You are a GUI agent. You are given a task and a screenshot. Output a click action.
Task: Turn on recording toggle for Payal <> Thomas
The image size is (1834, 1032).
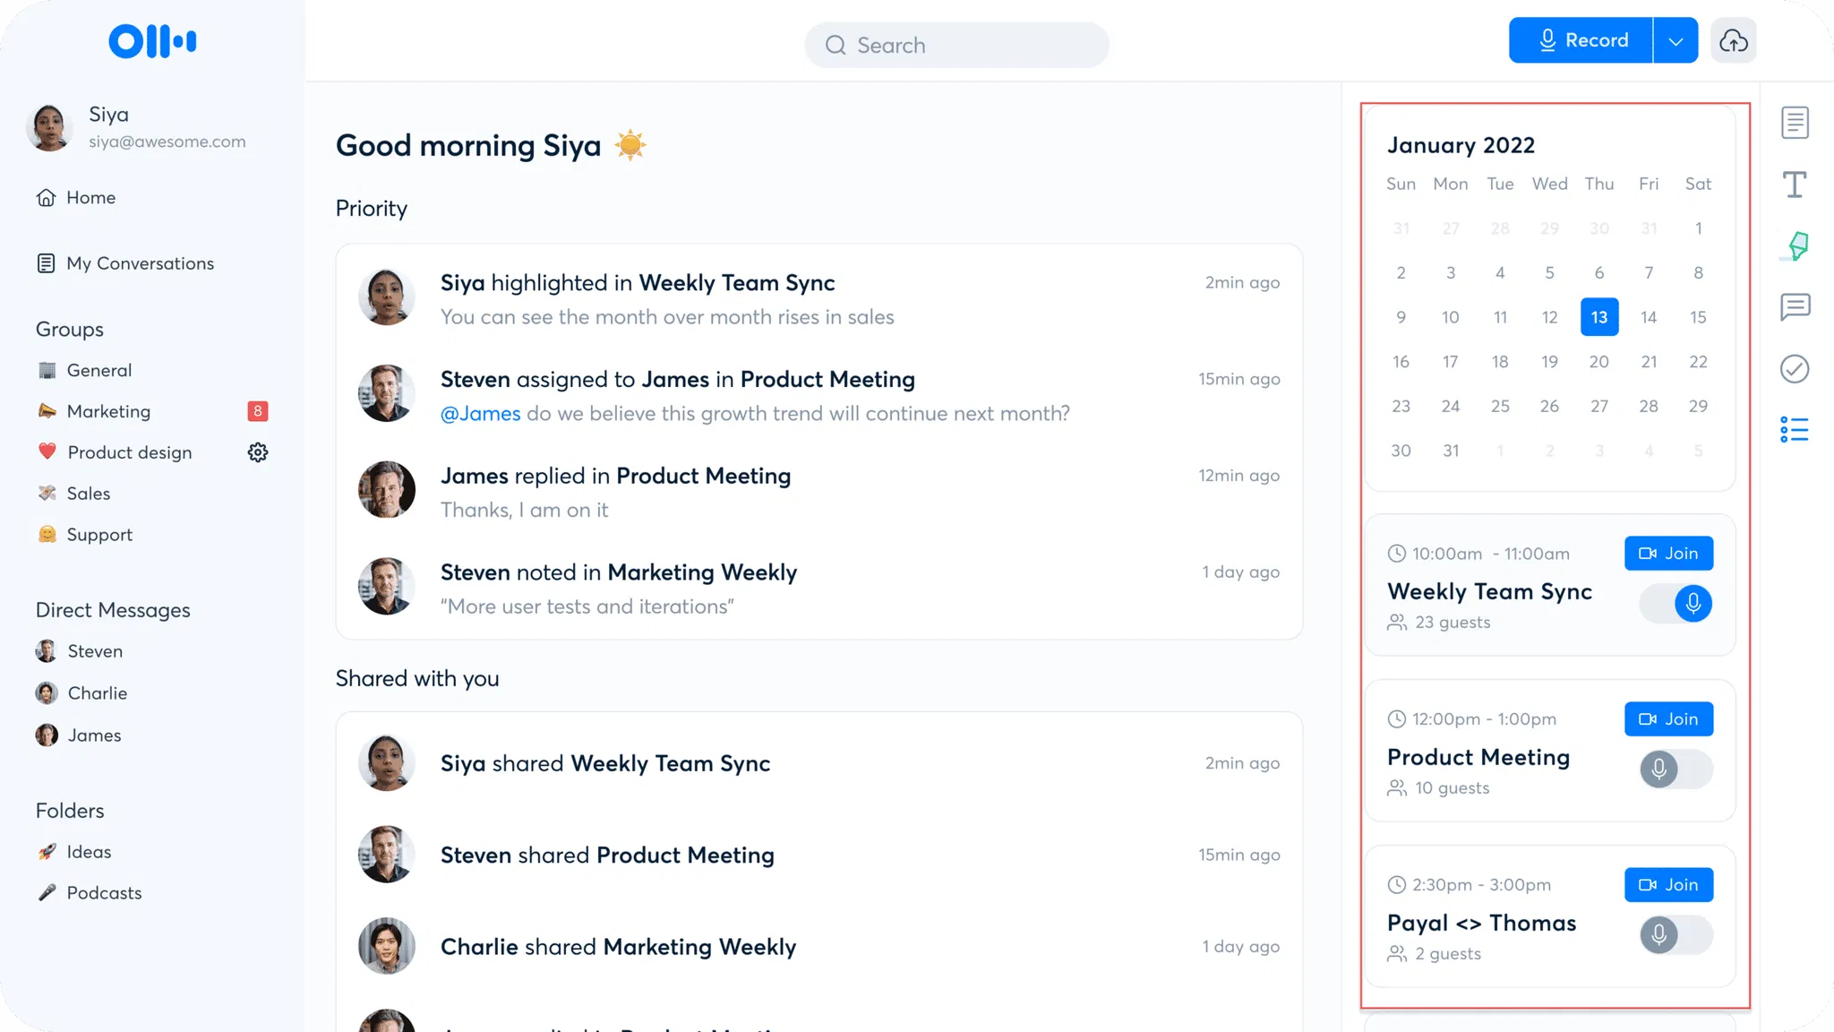(1676, 935)
